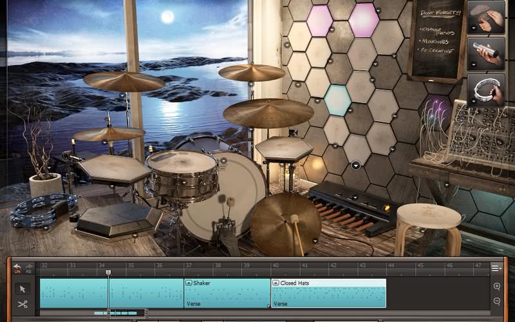
Task: Select the scissors split tool
Action: [x=23, y=304]
